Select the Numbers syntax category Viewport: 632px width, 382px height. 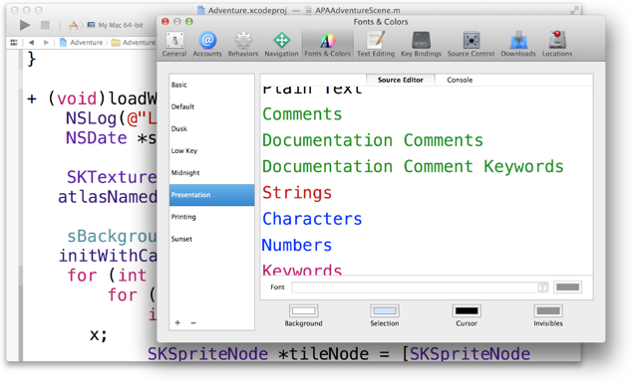(297, 245)
